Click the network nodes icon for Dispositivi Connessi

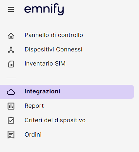pyautogui.click(x=11, y=50)
